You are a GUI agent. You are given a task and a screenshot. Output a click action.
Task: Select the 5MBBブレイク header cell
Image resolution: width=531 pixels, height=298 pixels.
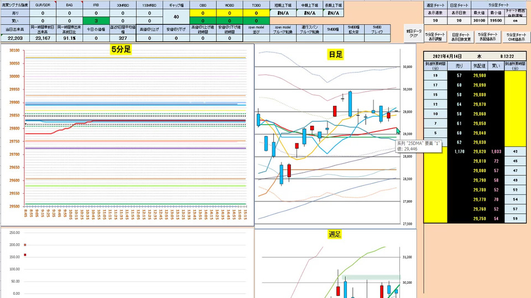(x=377, y=29)
